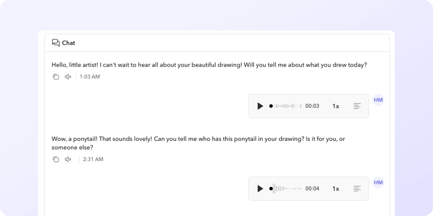Click the Chat bubbles icon in header
This screenshot has height=216, width=433.
tap(56, 43)
